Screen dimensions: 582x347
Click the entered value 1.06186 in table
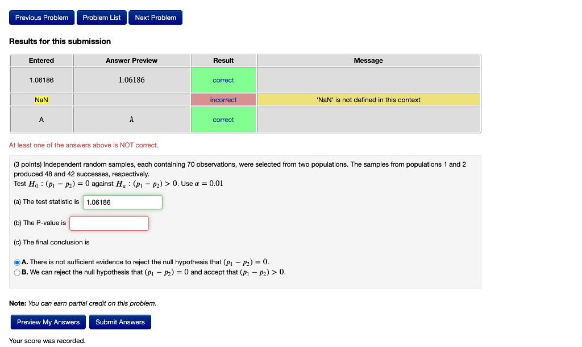pyautogui.click(x=41, y=80)
